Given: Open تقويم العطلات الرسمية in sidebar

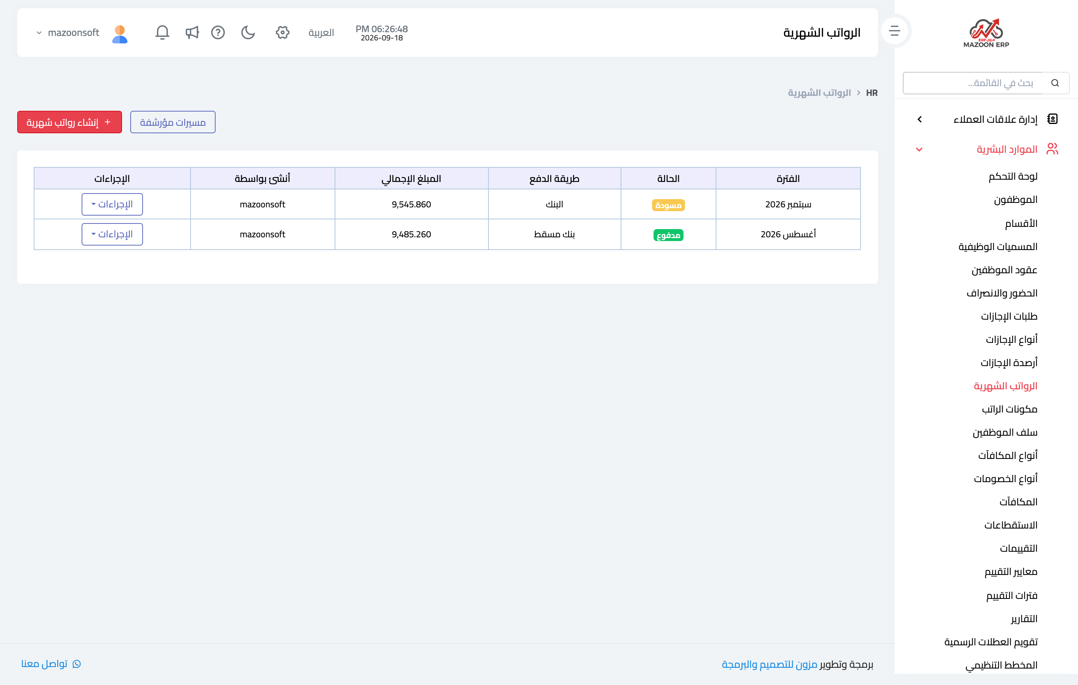Looking at the screenshot, I should (991, 642).
